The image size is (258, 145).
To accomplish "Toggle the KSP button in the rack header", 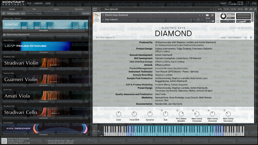I will [x=246, y=9].
